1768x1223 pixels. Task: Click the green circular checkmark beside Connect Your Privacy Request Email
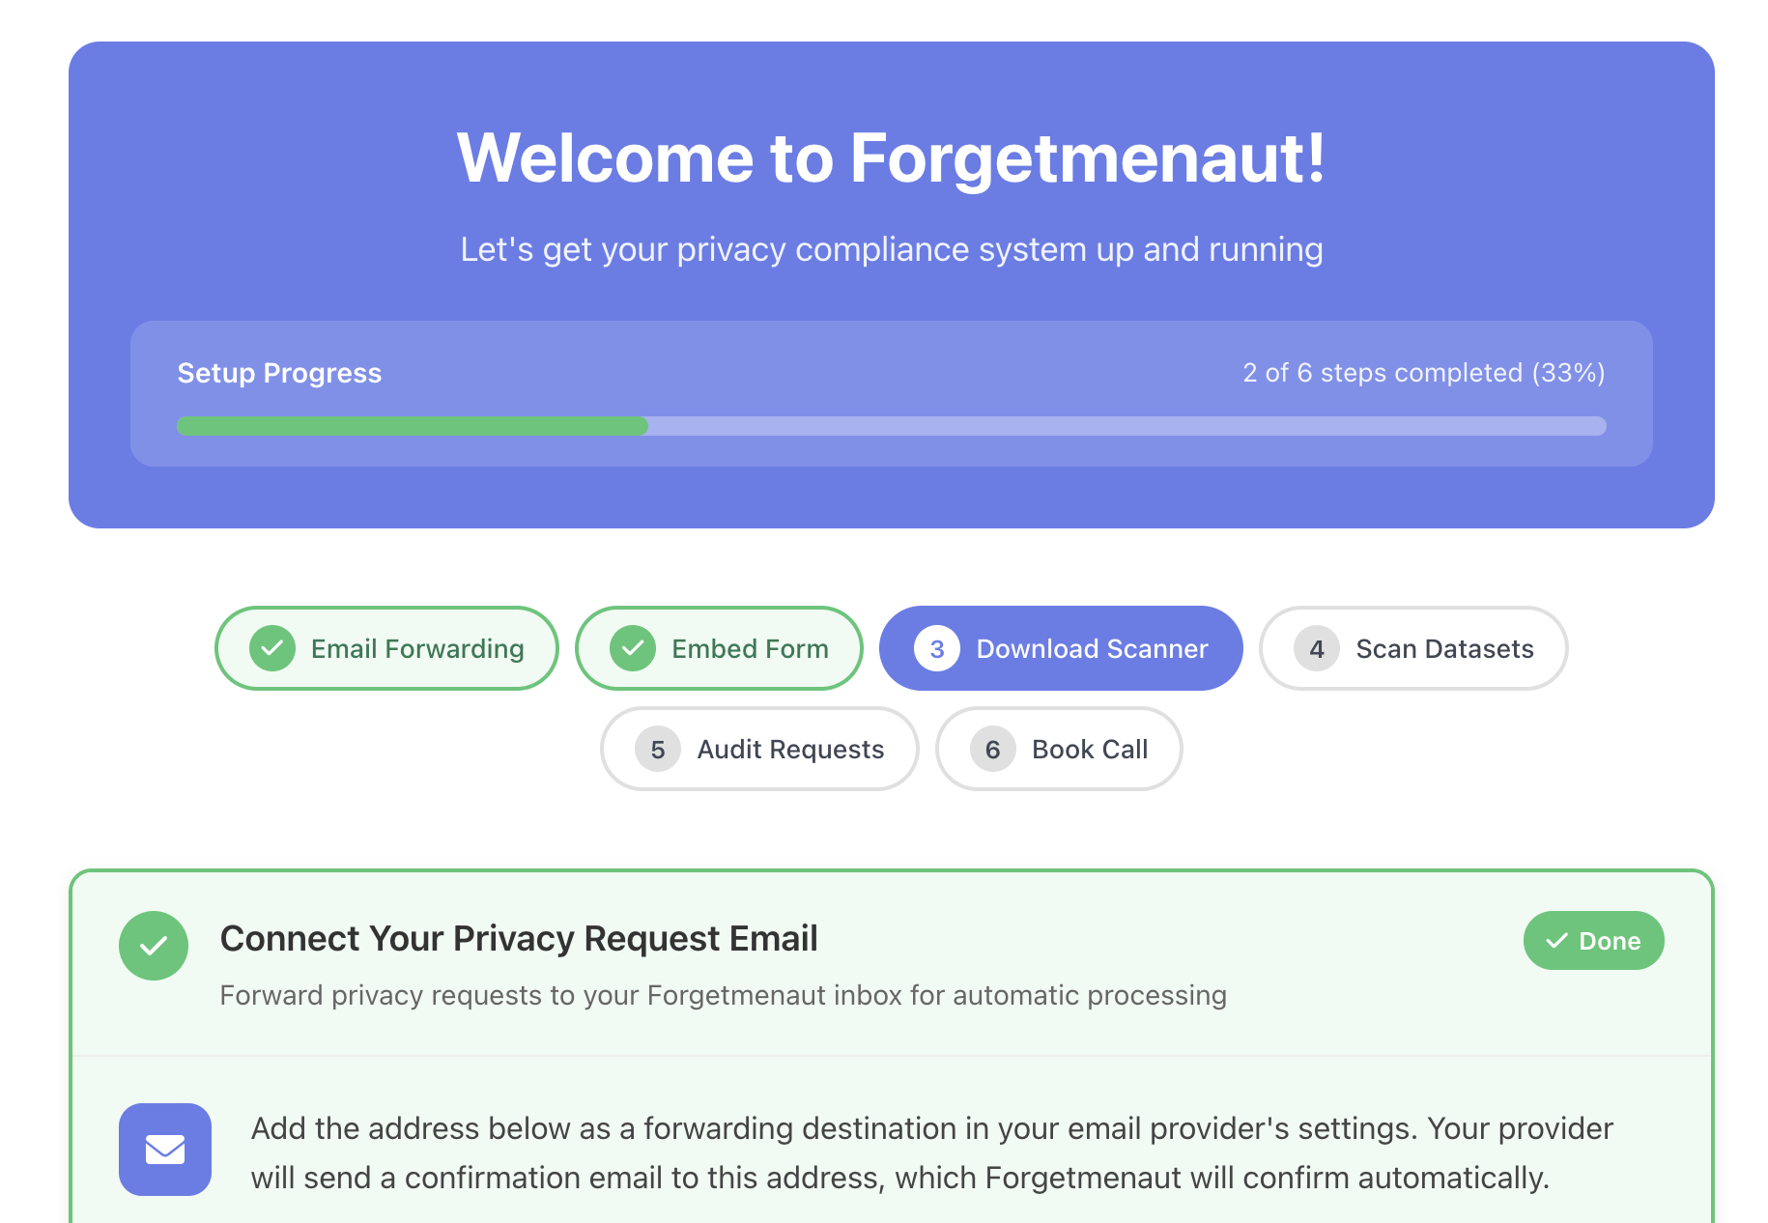[x=153, y=945]
